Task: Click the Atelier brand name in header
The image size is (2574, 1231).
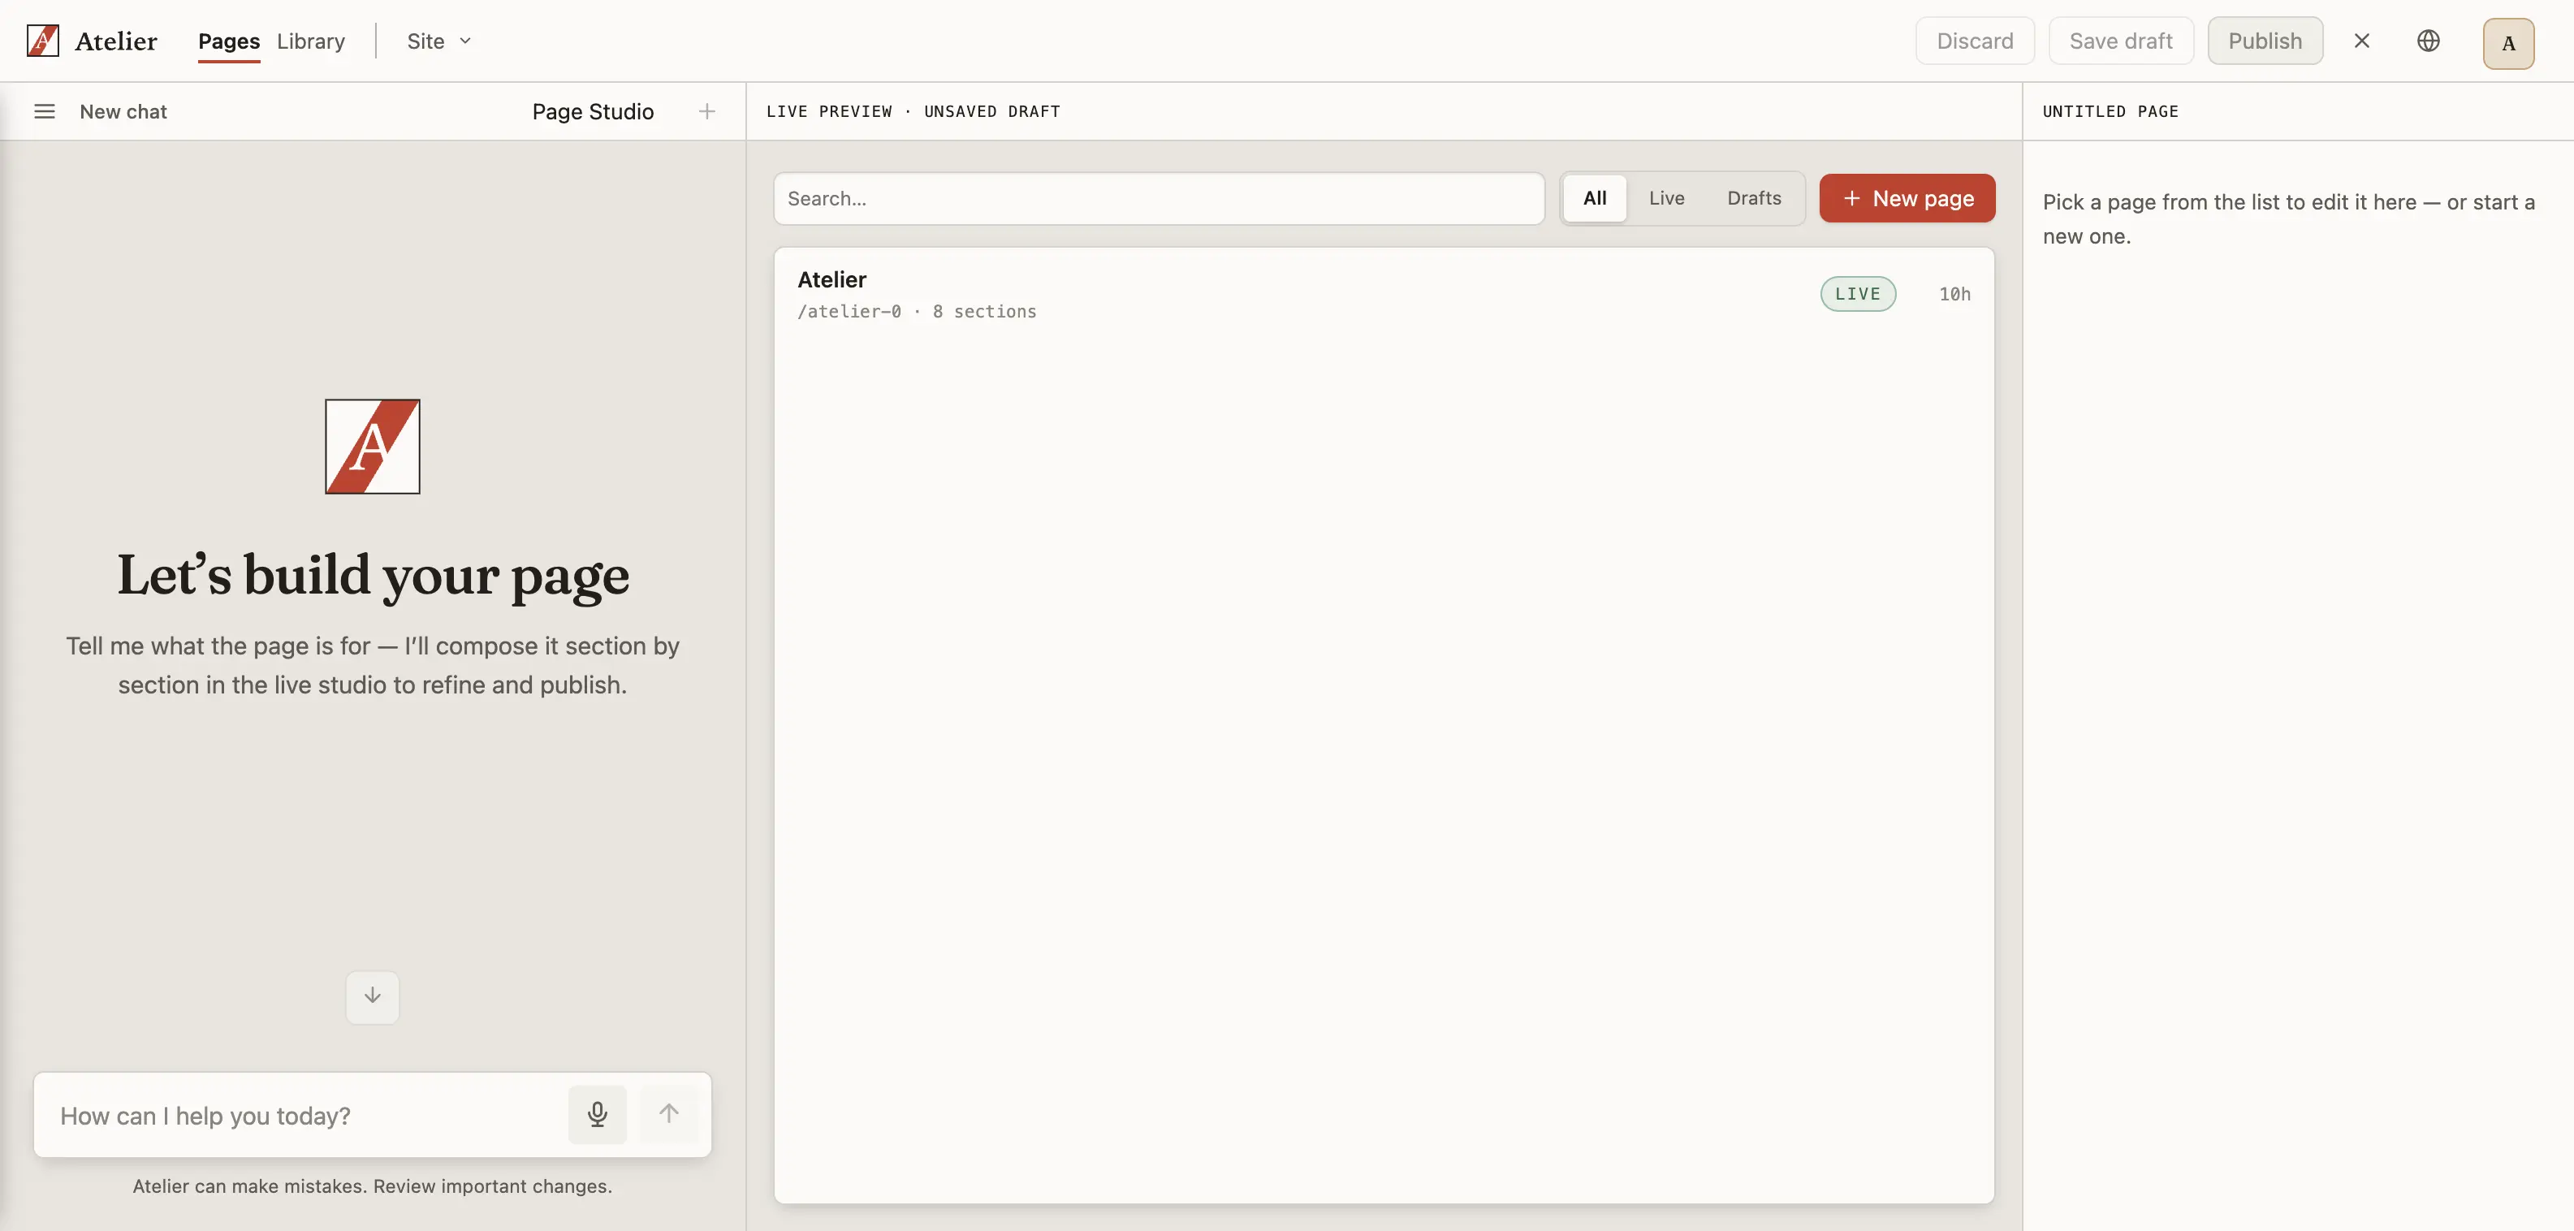Action: click(116, 41)
